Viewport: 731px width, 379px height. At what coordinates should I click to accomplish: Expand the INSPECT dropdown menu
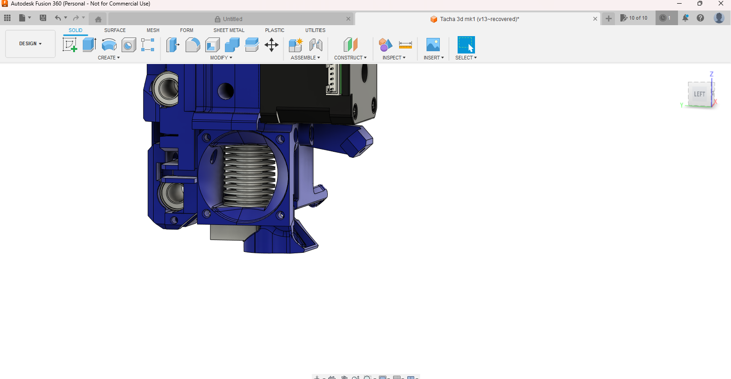(x=394, y=58)
